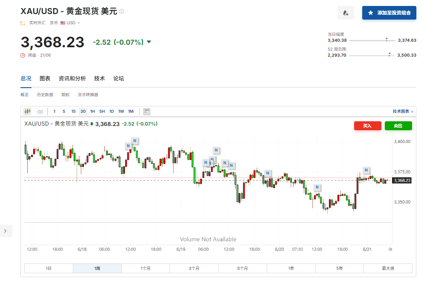Click the clock icon next to 闭盘
Screen dimensions: 427x283
click(22, 54)
